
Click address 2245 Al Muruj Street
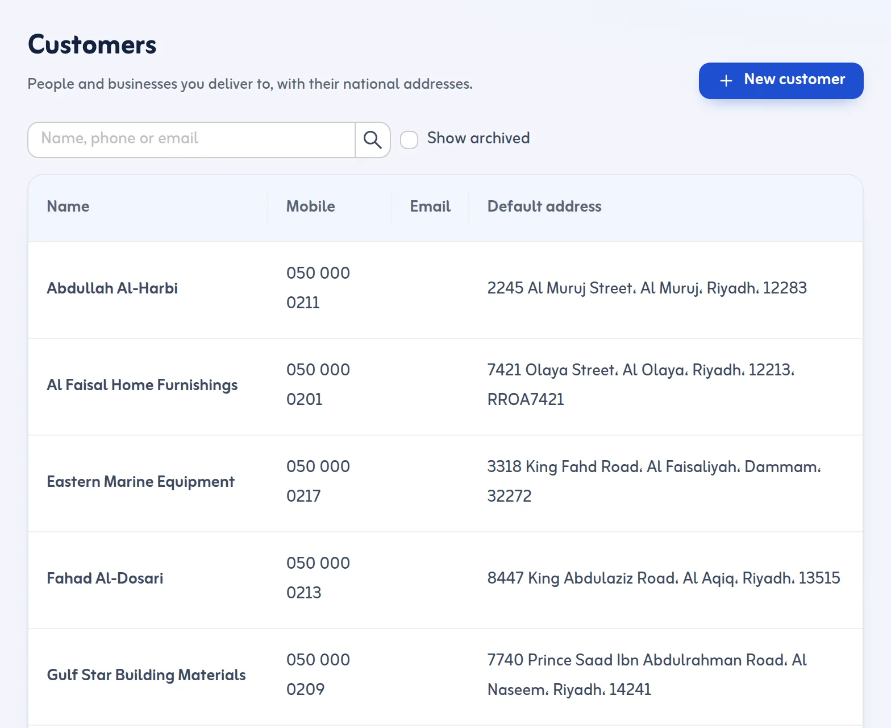(647, 288)
